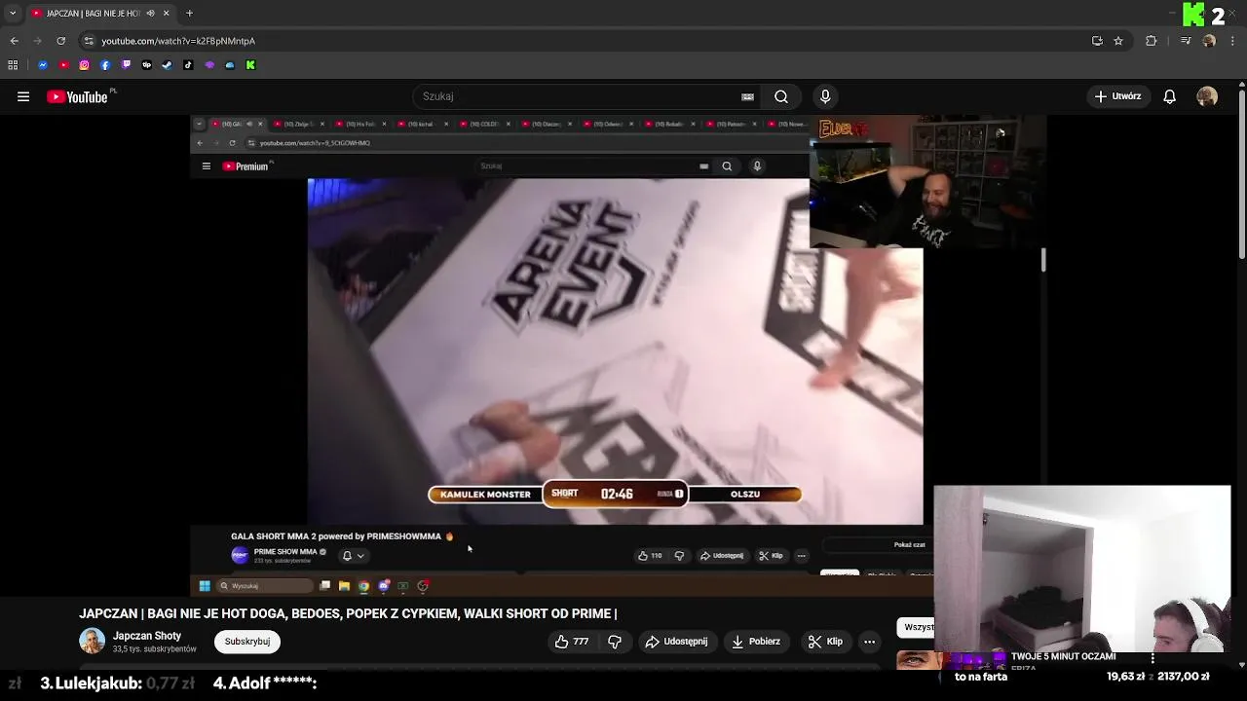
Task: Open the Kick bookmark
Action: (250, 65)
